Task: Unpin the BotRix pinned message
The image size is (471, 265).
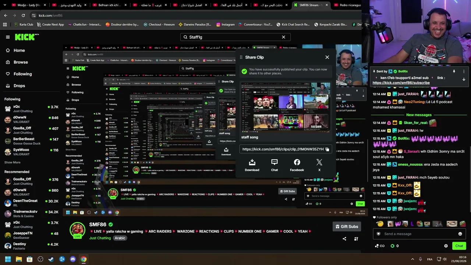Action: (x=454, y=71)
